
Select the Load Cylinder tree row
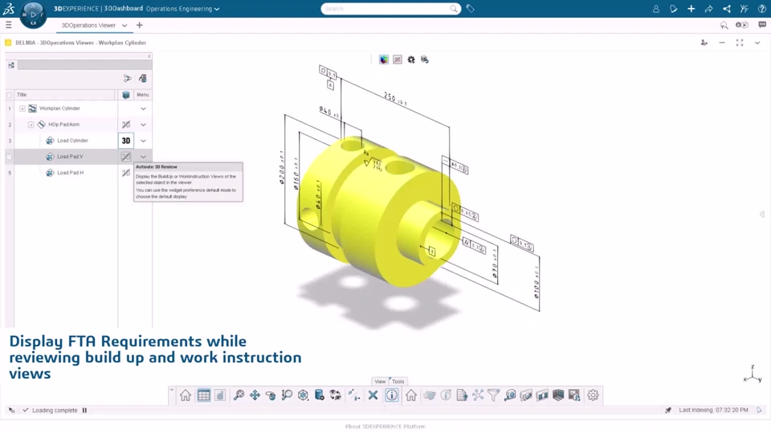[x=72, y=141]
